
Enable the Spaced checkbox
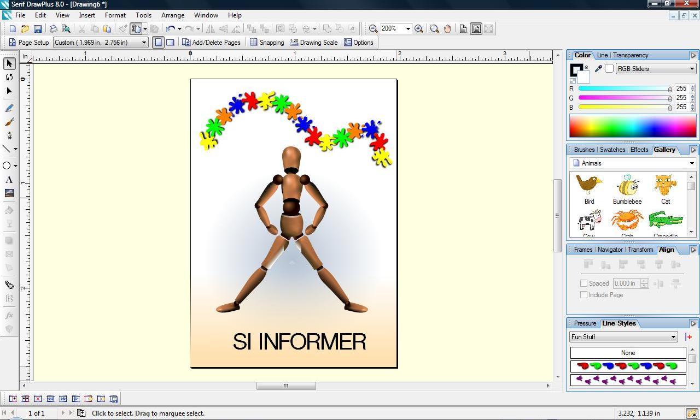pyautogui.click(x=584, y=283)
